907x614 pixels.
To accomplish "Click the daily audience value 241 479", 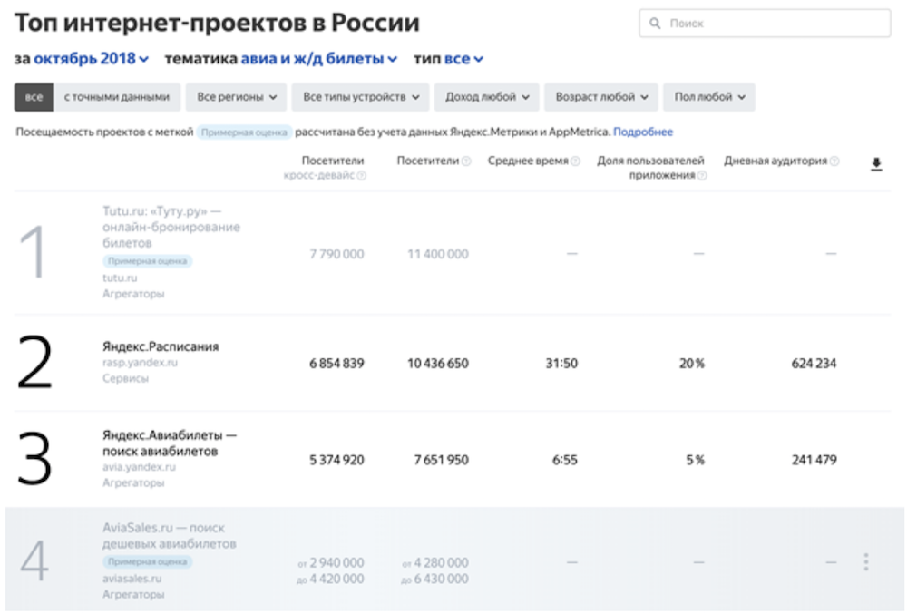I will point(814,460).
